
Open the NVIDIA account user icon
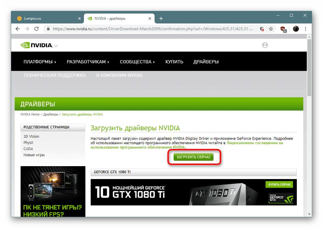pos(265,45)
